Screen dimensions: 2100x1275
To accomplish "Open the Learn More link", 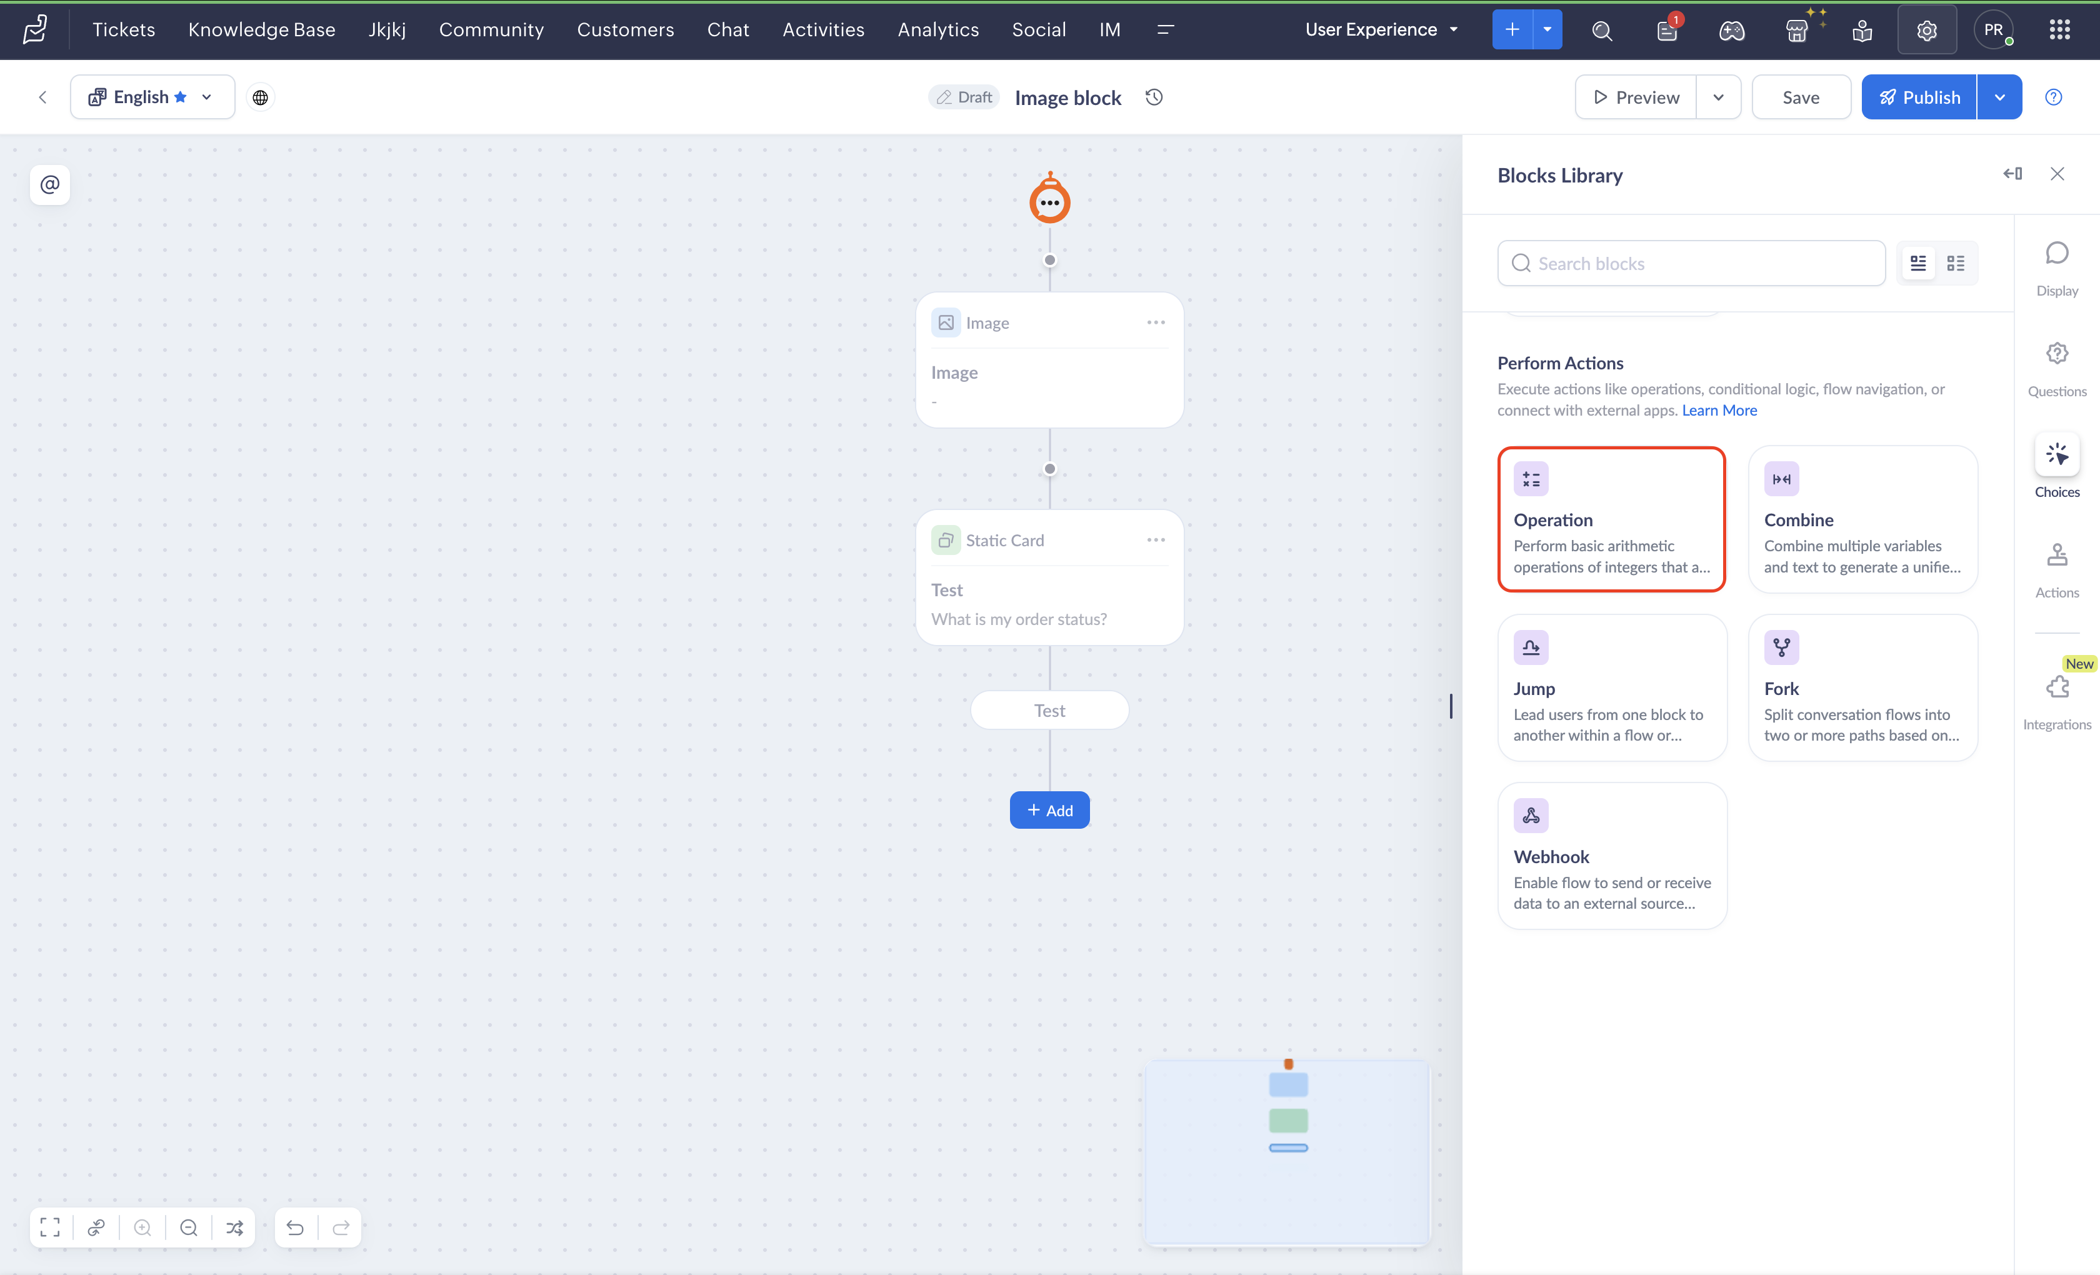I will tap(1719, 410).
